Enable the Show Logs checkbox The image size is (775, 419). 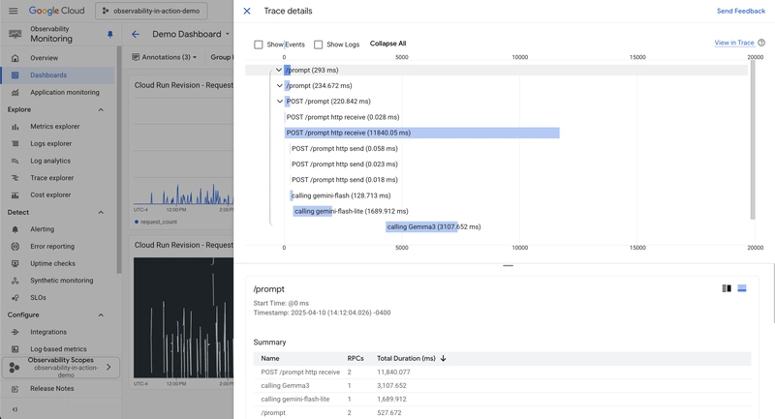coord(318,45)
